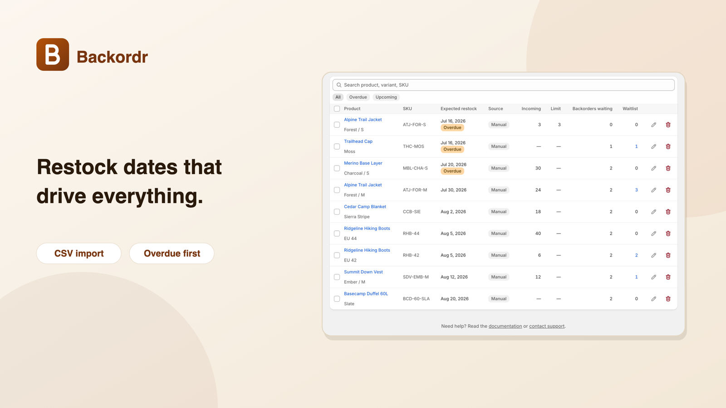Focus the Search product, variant, SKU field
This screenshot has height=408, width=726.
504,85
